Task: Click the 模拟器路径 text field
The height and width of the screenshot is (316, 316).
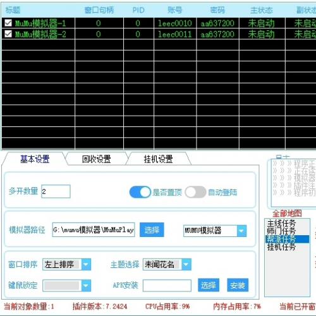Action: (x=94, y=229)
